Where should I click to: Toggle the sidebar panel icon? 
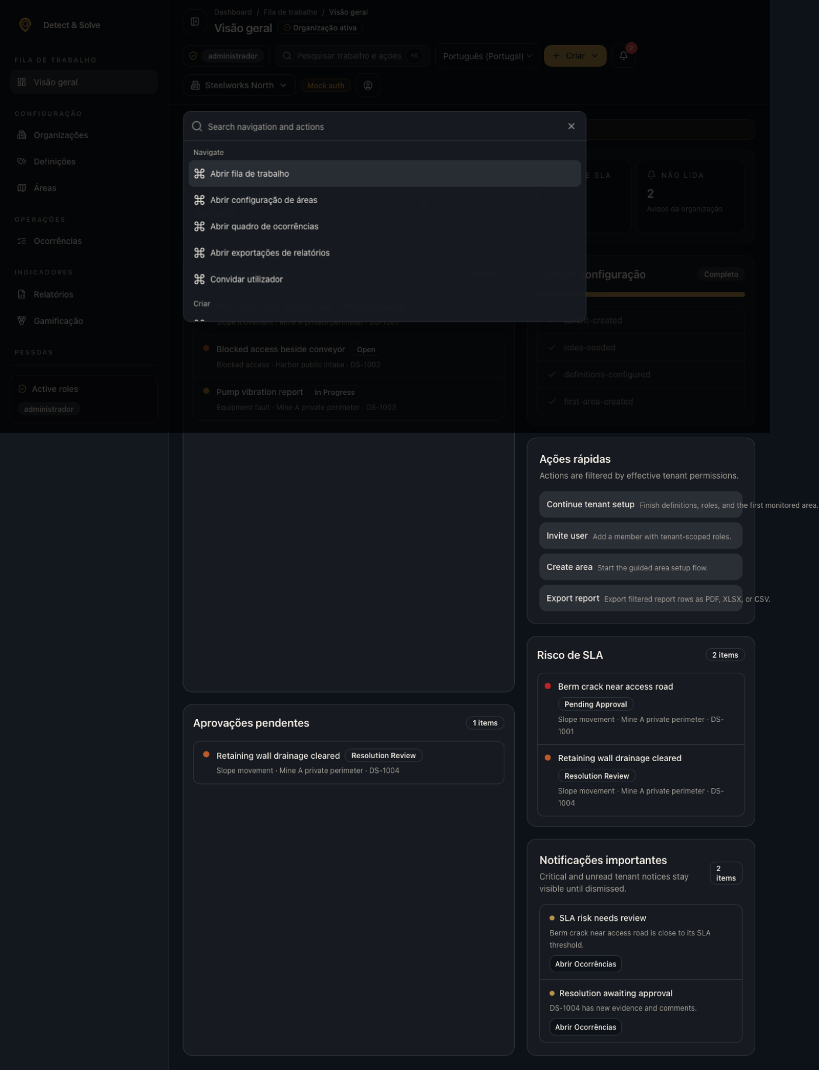coord(195,22)
